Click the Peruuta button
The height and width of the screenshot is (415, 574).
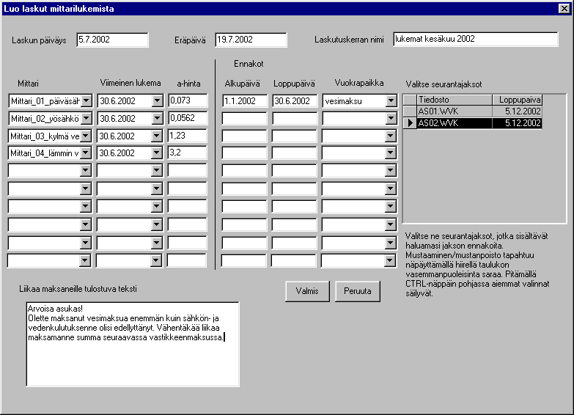click(357, 291)
